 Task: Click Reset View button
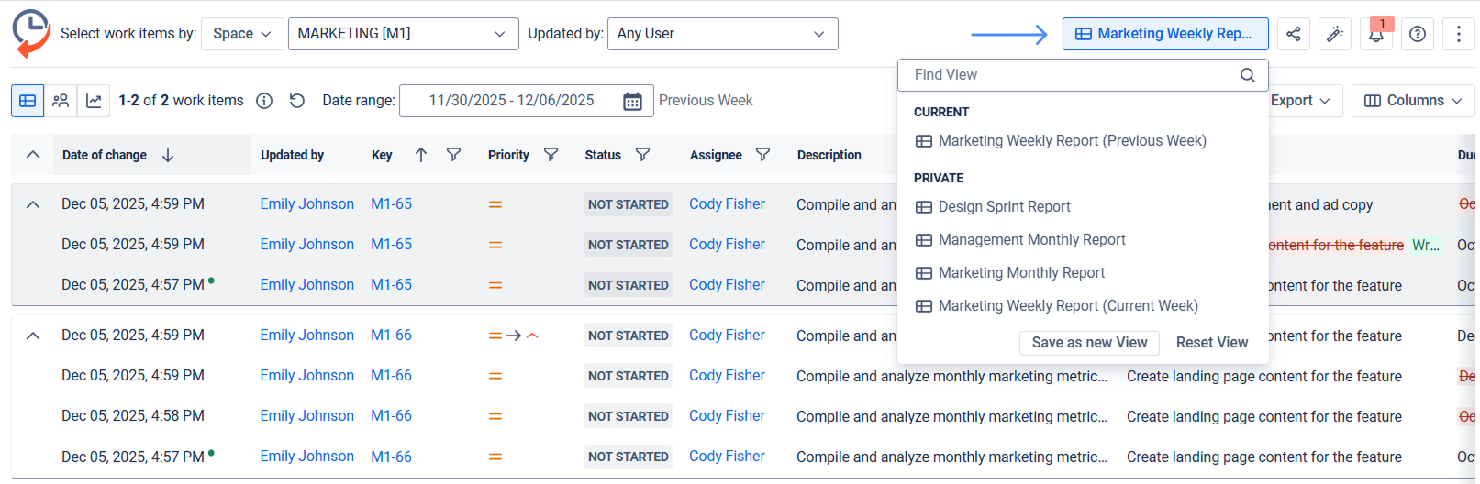[1211, 343]
